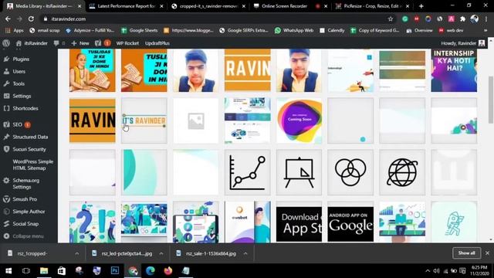The height and width of the screenshot is (278, 494).
Task: Open the Calendly bookmark
Action: 332,31
